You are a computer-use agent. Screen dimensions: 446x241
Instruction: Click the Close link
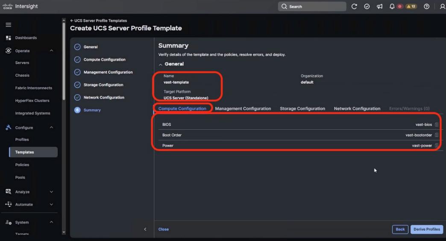[x=164, y=229]
